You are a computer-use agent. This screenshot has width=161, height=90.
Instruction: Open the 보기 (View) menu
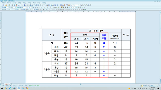[x=14, y=3]
